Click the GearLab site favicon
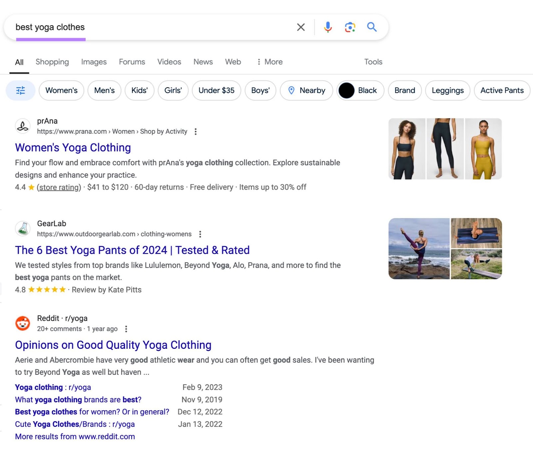Image resolution: width=533 pixels, height=451 pixels. (23, 228)
